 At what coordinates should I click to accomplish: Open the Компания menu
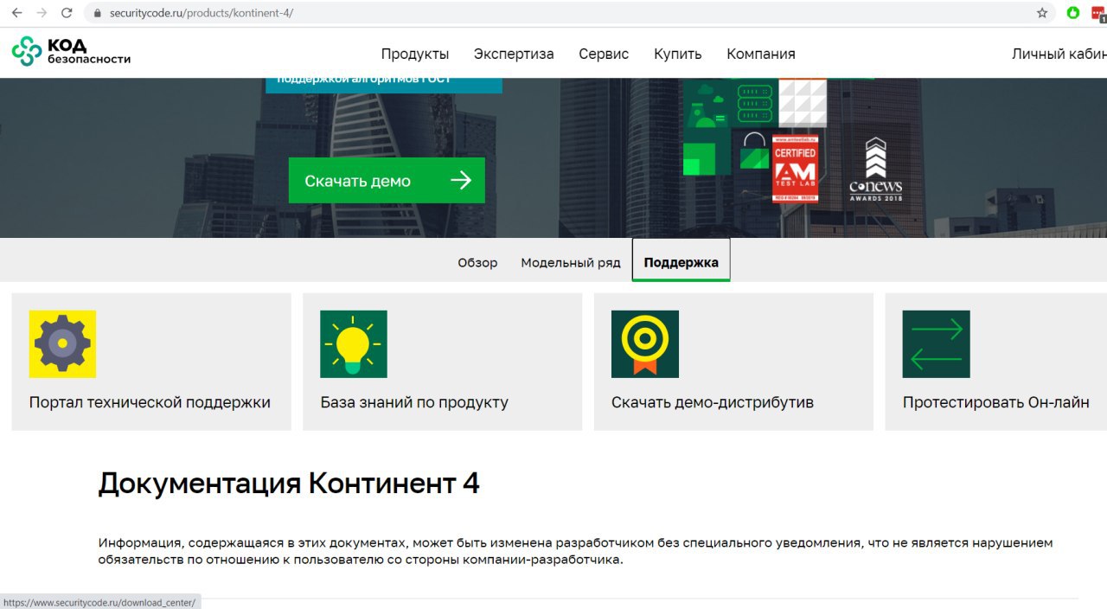pos(761,54)
